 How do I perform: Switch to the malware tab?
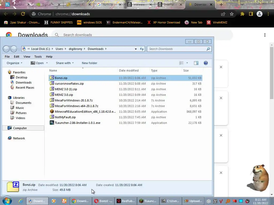click(x=139, y=5)
